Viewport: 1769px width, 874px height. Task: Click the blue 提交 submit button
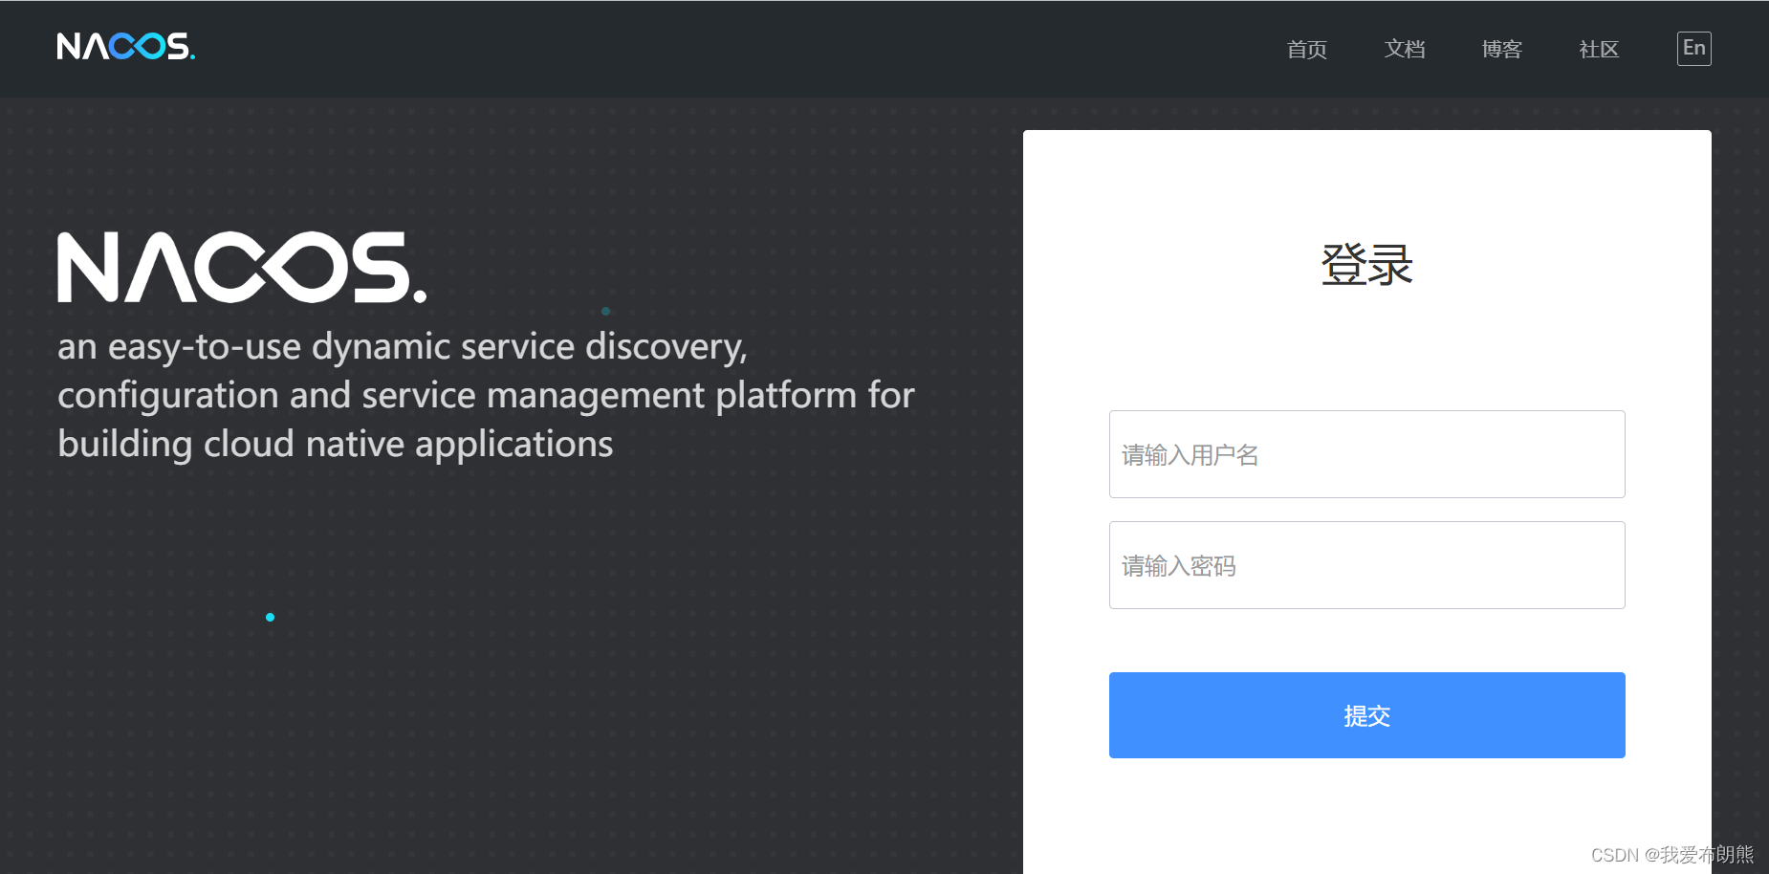click(x=1367, y=715)
